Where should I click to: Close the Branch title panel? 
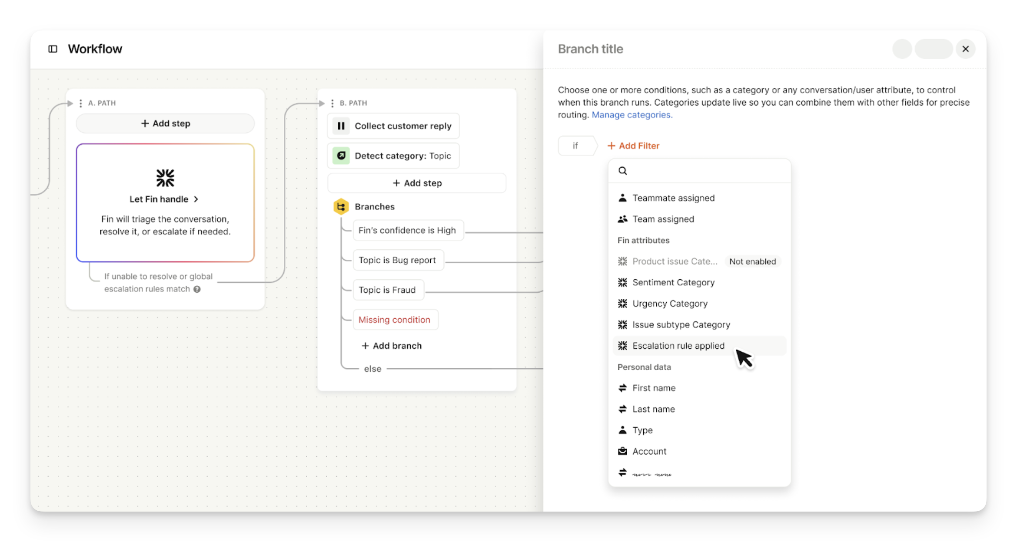[x=965, y=49]
